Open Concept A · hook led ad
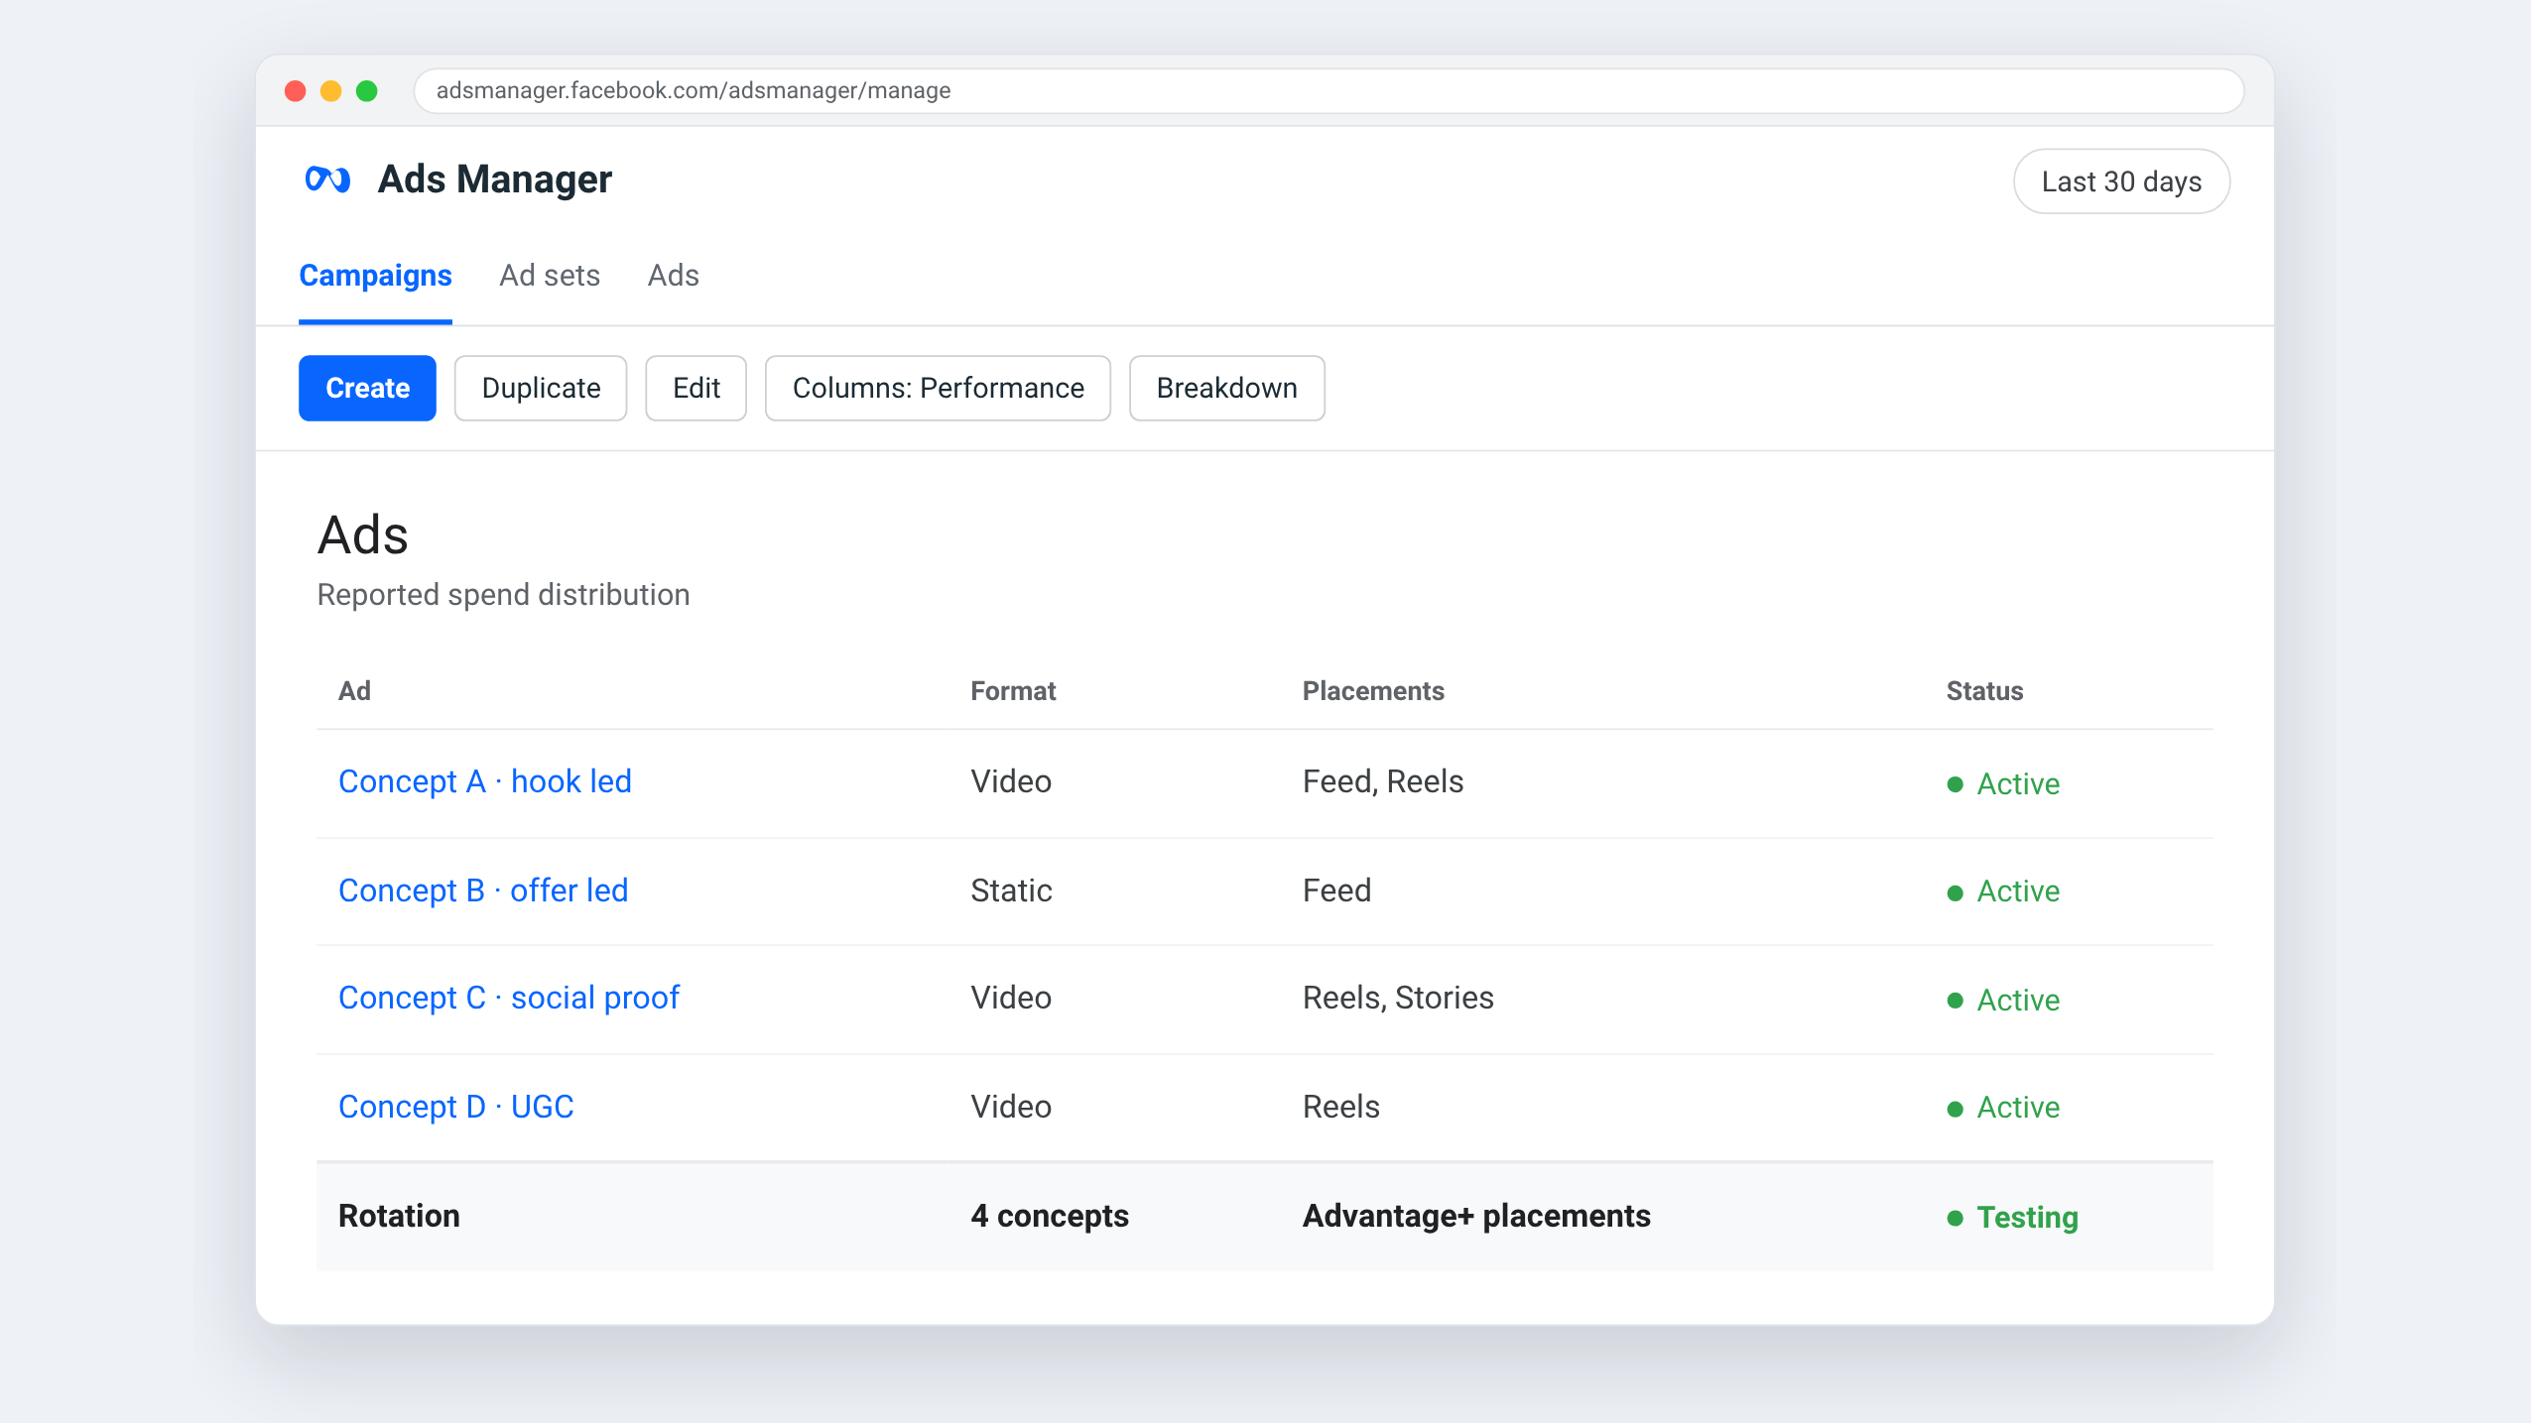Screen dimensions: 2531x1423 coord(485,781)
